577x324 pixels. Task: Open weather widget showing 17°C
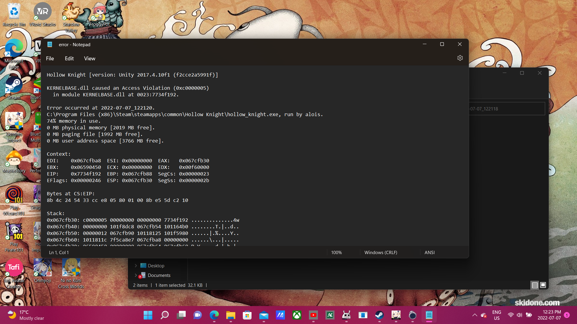(26, 315)
